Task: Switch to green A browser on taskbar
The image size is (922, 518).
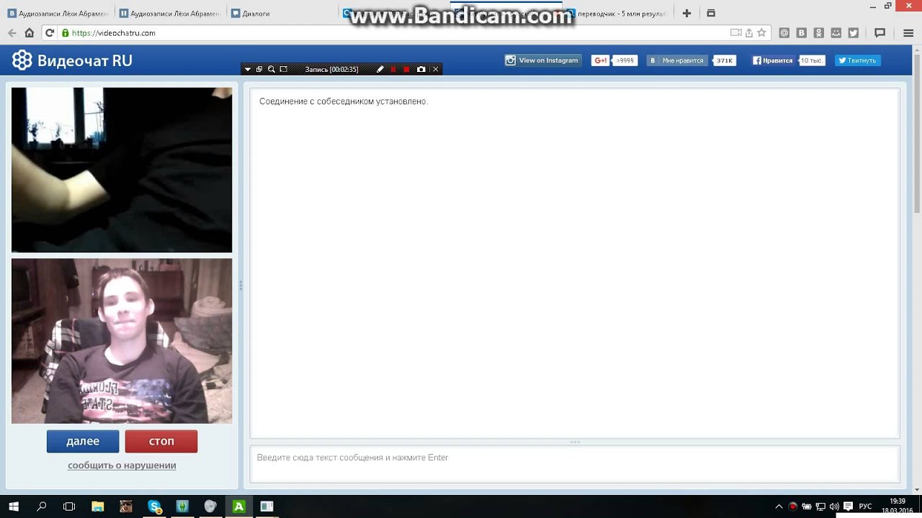Action: pos(239,506)
